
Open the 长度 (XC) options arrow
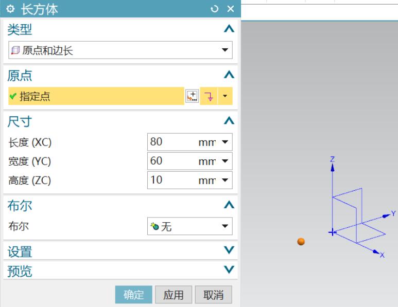[x=225, y=142]
